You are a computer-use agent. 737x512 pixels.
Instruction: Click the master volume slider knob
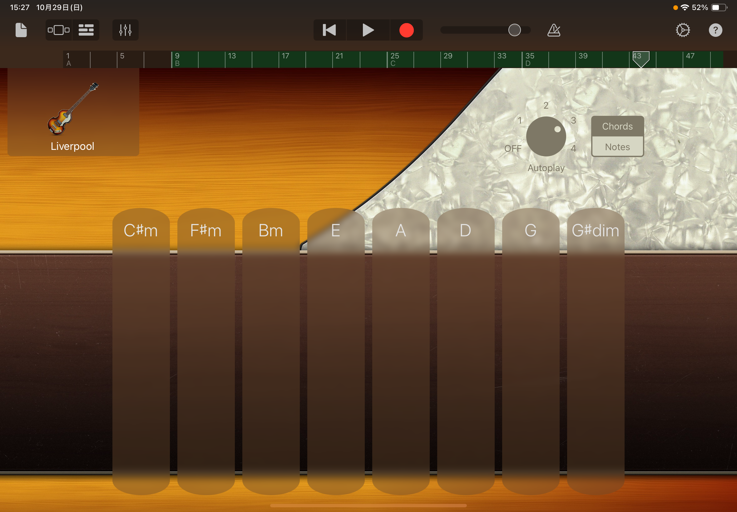(x=514, y=30)
